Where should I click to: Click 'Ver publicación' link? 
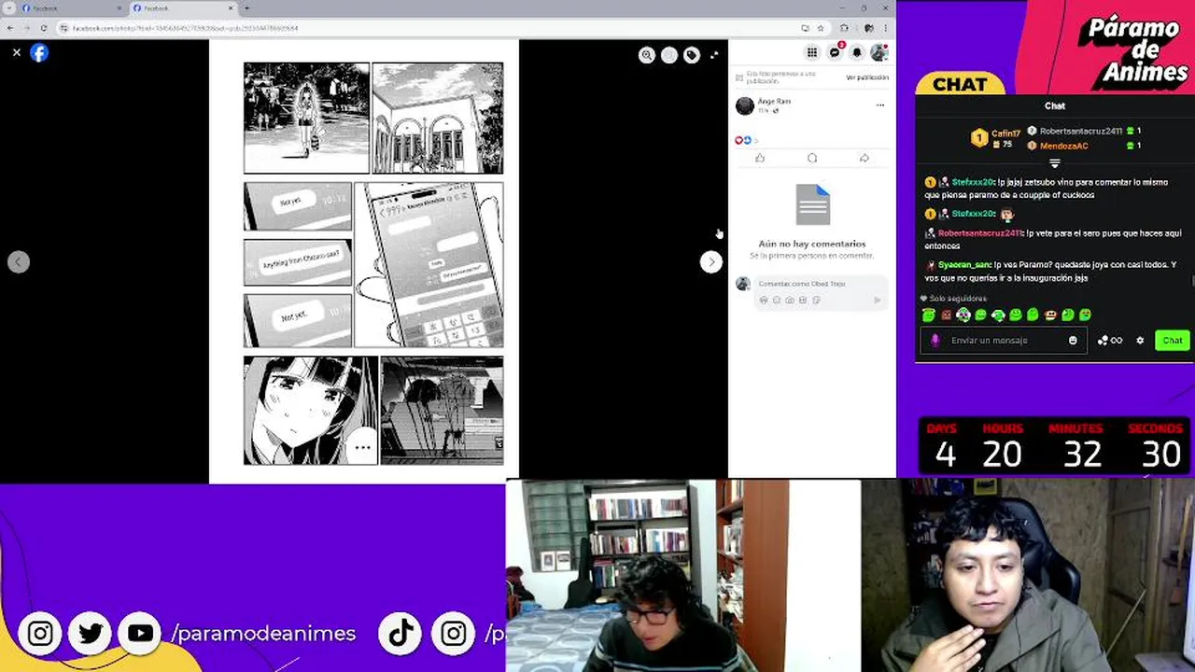click(867, 77)
